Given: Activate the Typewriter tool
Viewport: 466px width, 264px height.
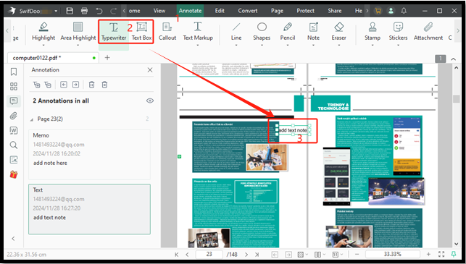Looking at the screenshot, I should tap(114, 31).
